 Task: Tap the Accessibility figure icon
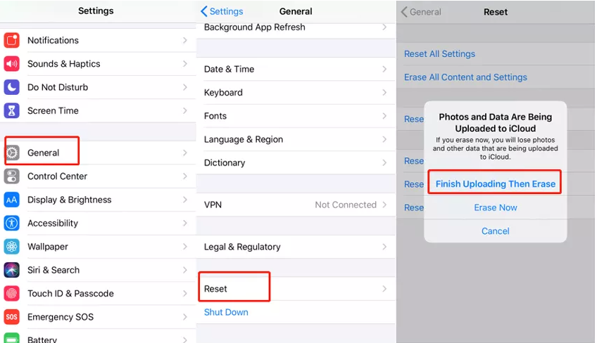pyautogui.click(x=11, y=224)
